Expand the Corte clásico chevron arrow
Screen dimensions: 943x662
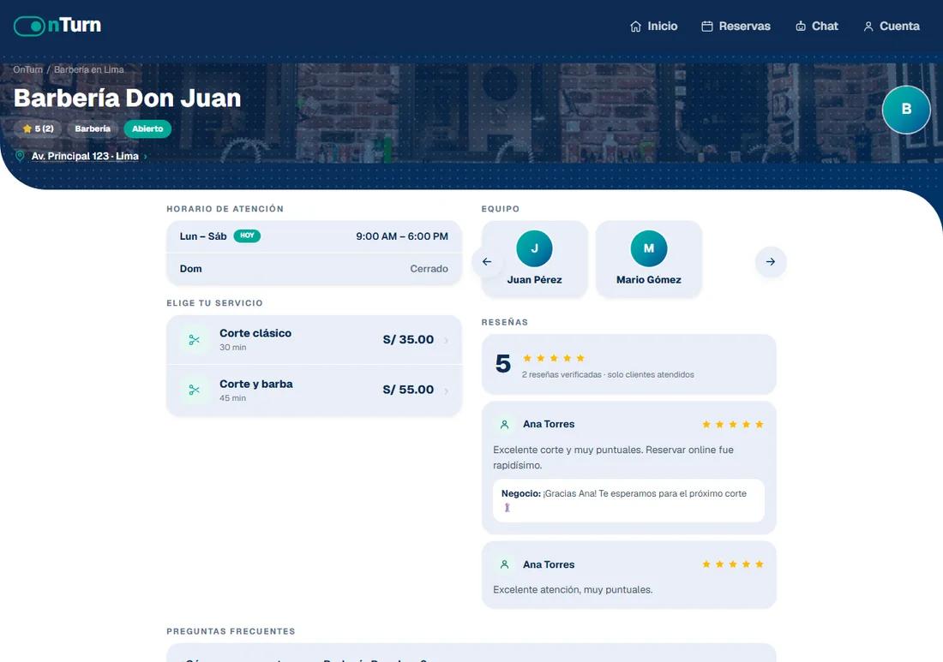(447, 341)
